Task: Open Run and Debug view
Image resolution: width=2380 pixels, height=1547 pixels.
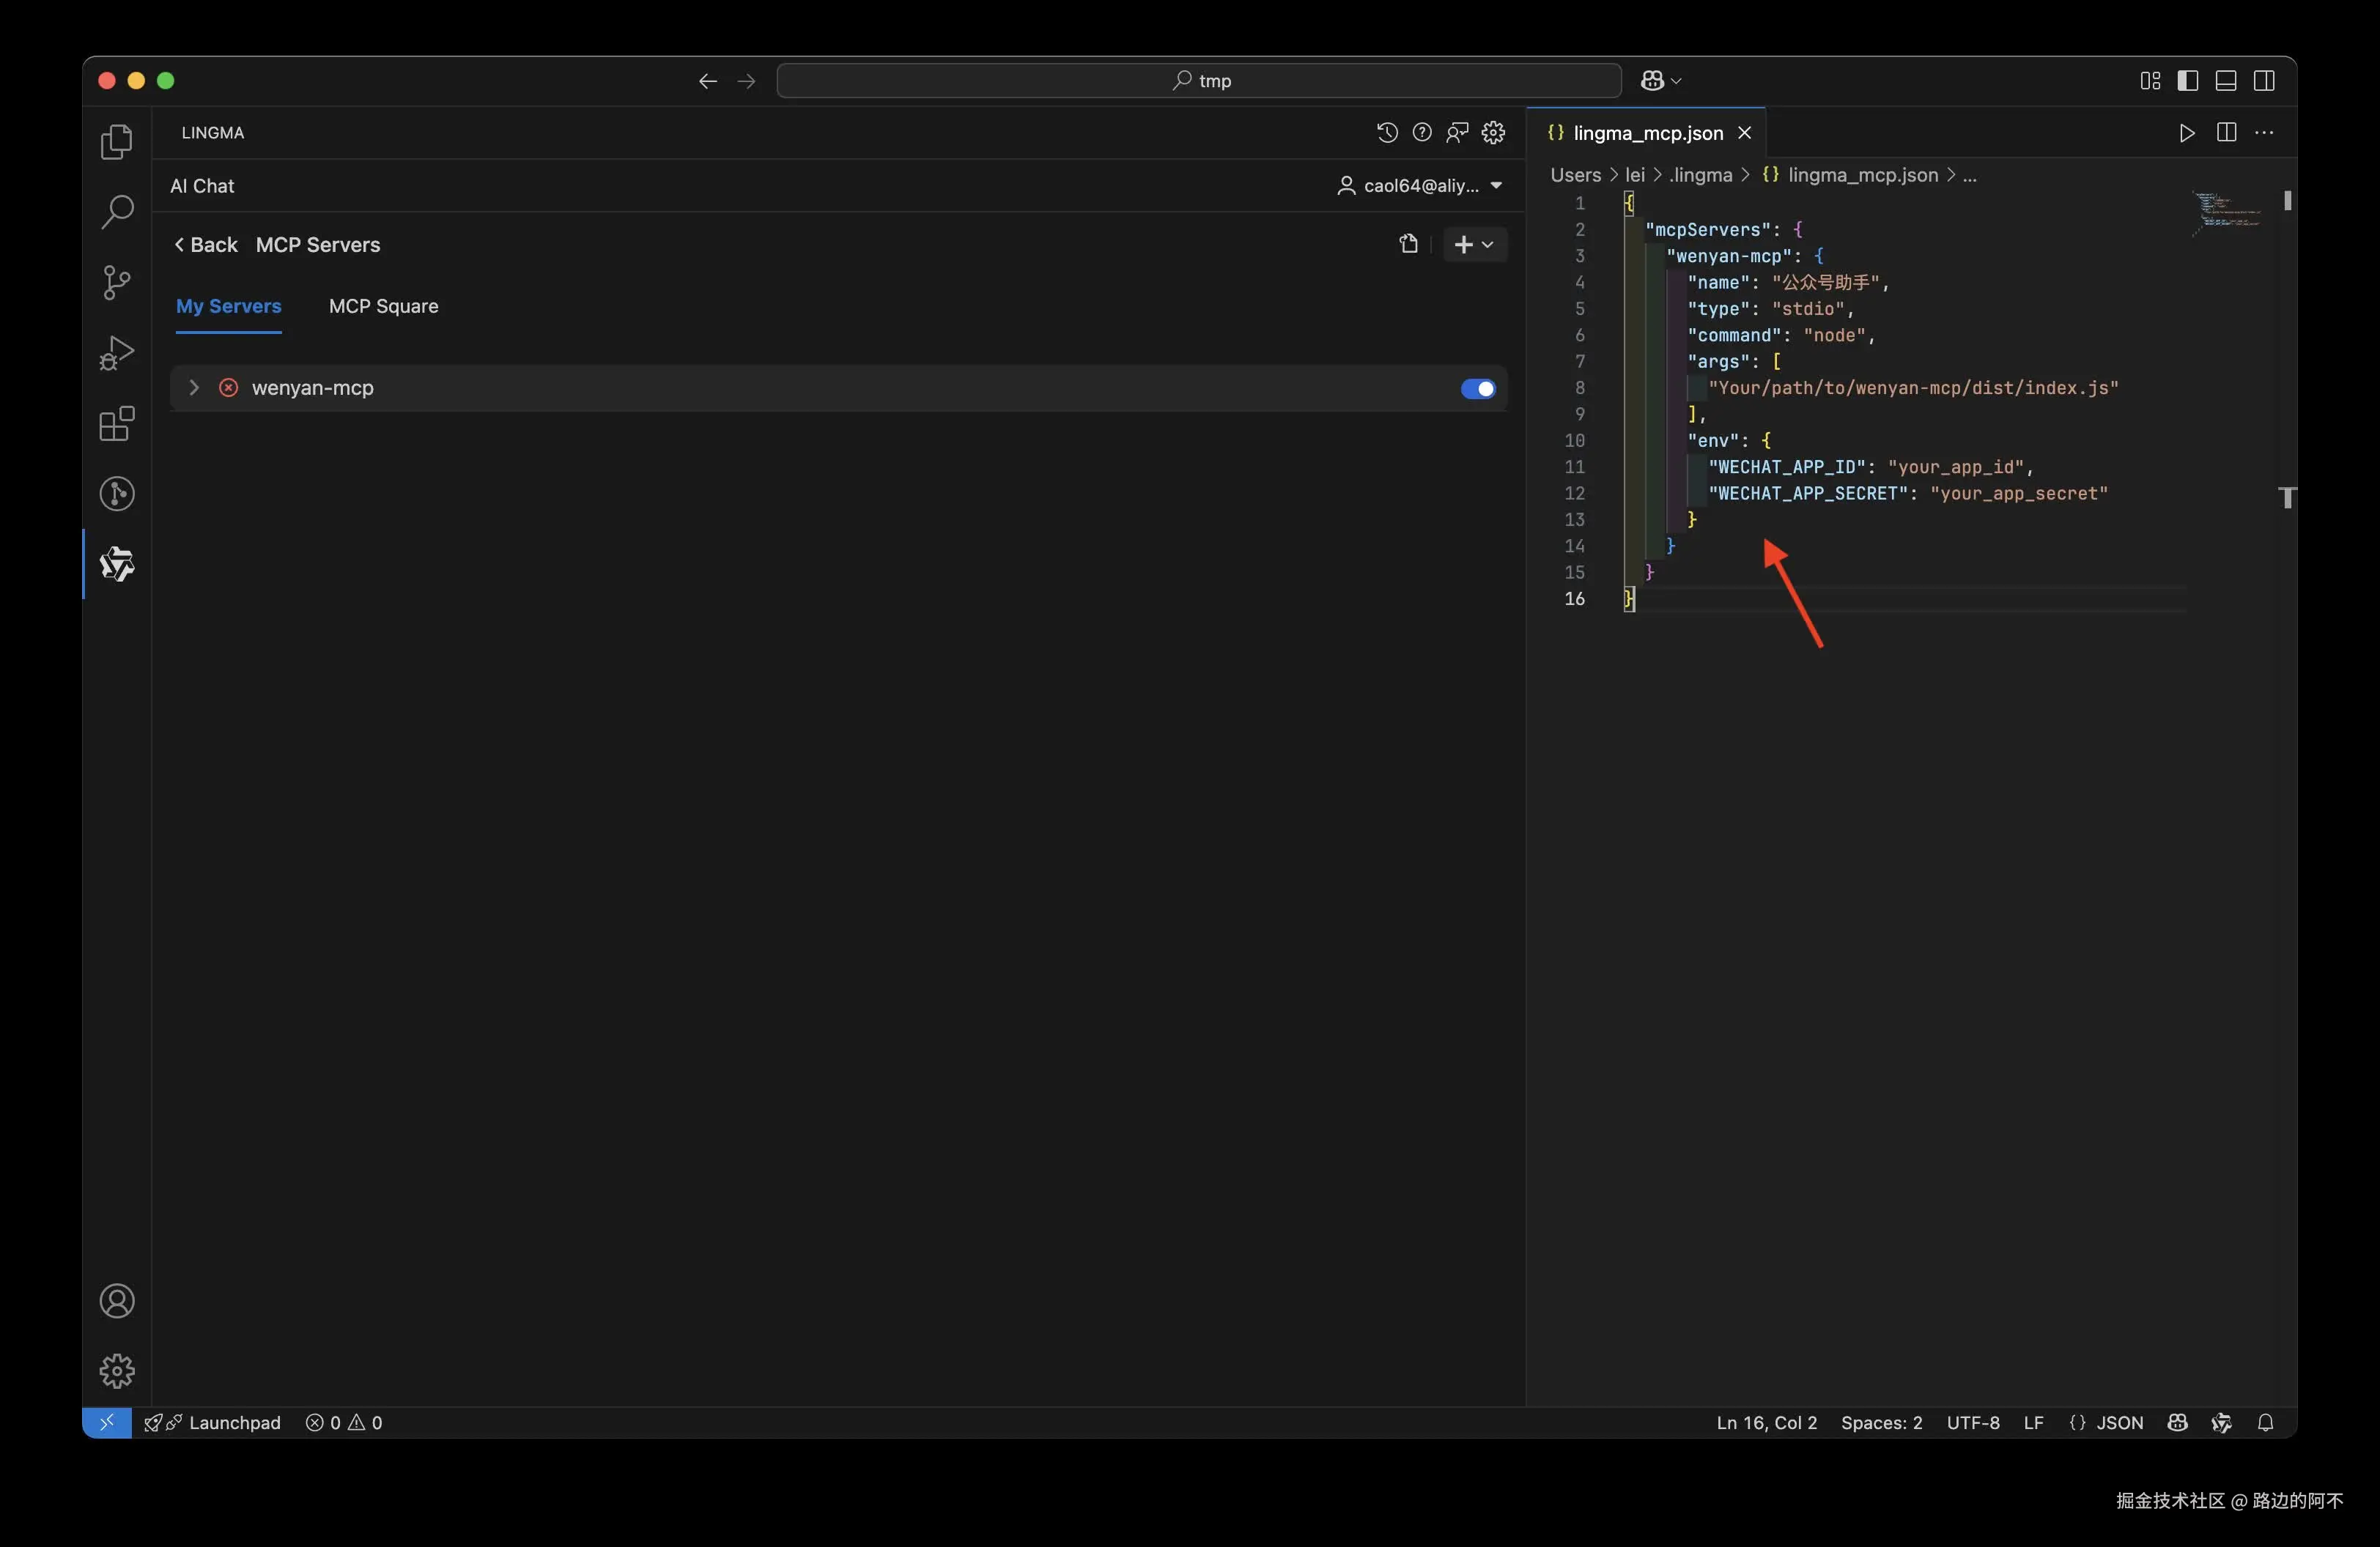Action: [x=117, y=353]
